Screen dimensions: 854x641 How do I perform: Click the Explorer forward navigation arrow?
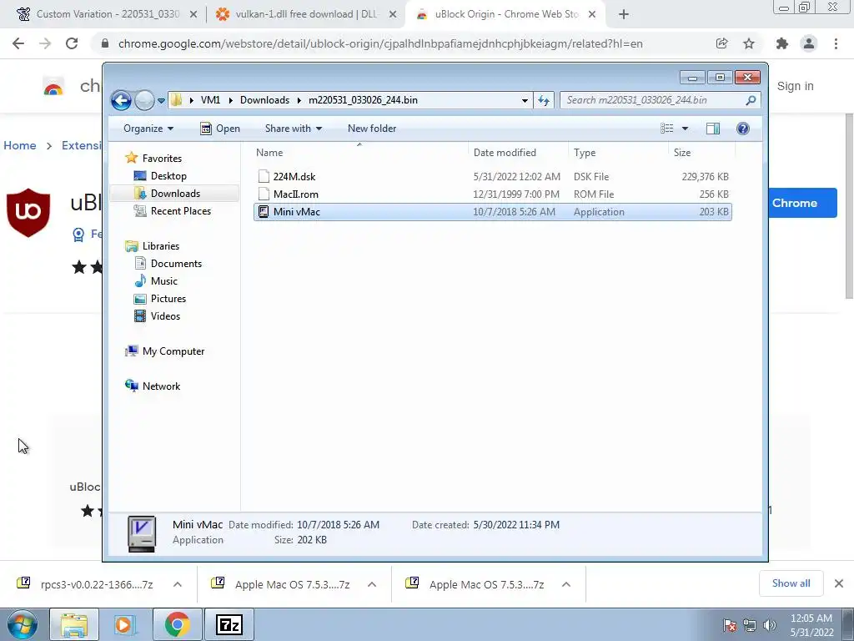coord(144,100)
